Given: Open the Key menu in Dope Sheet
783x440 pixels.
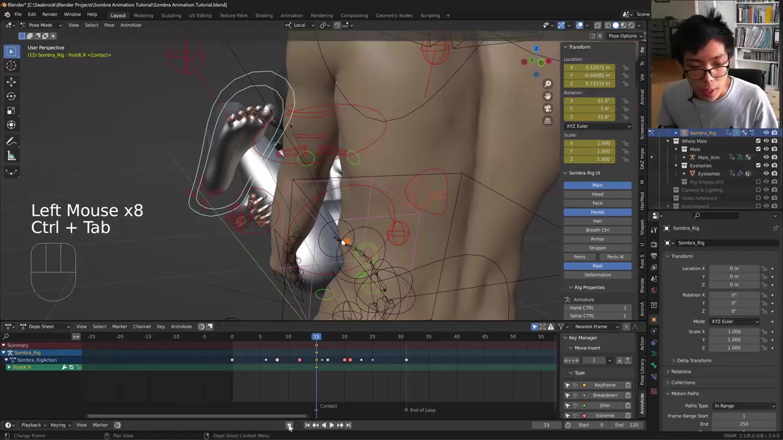Looking at the screenshot, I should [160, 326].
